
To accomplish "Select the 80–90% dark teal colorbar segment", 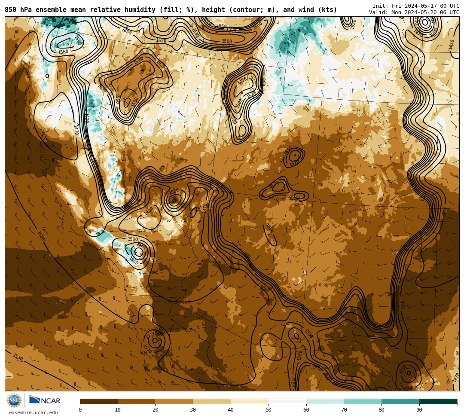I will [x=400, y=401].
